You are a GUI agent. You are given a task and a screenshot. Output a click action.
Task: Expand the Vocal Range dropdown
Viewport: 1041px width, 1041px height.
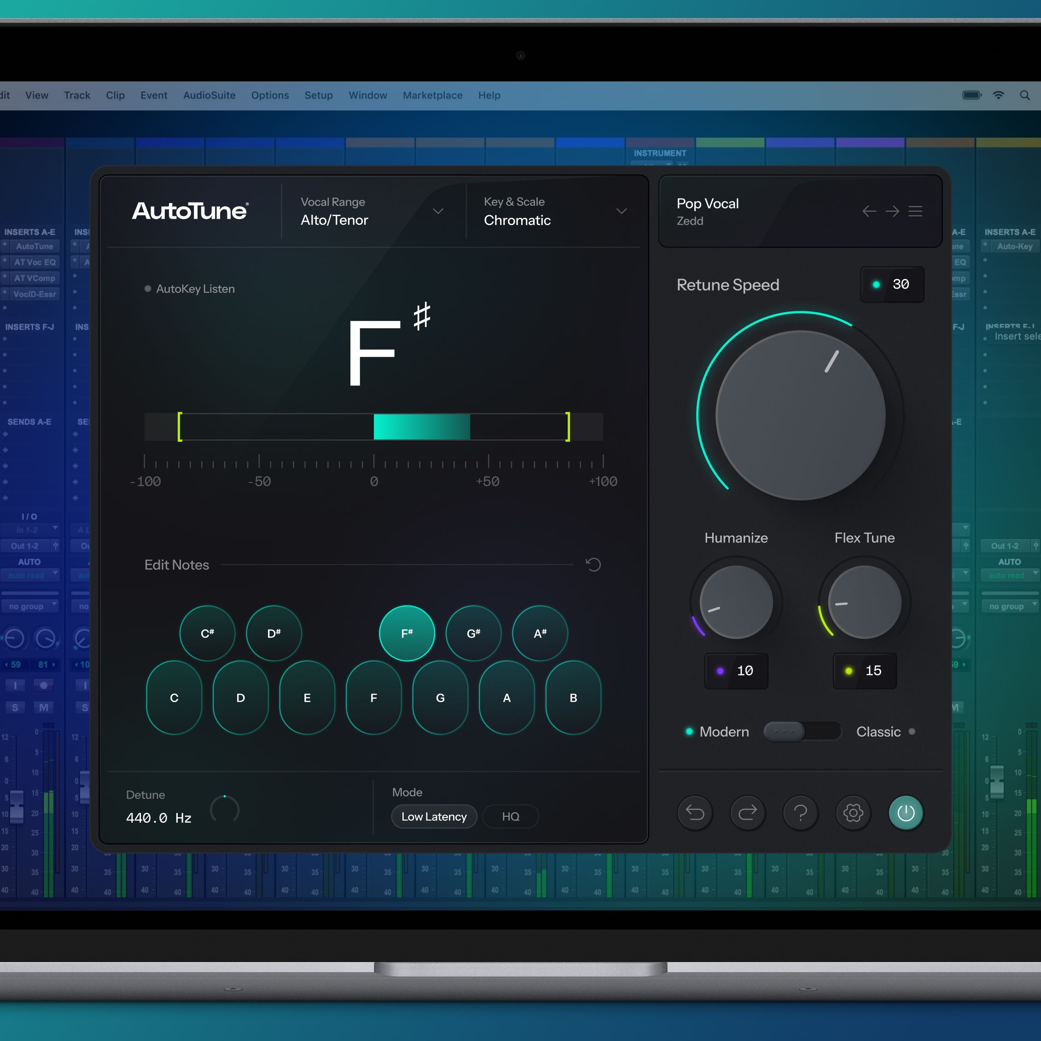(438, 211)
